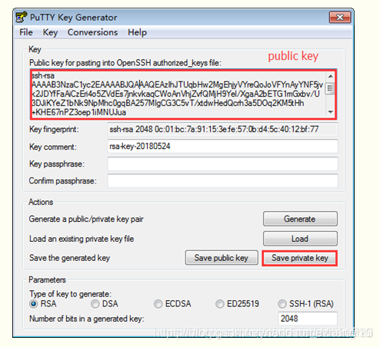
Task: Open the Key menu
Action: click(50, 32)
